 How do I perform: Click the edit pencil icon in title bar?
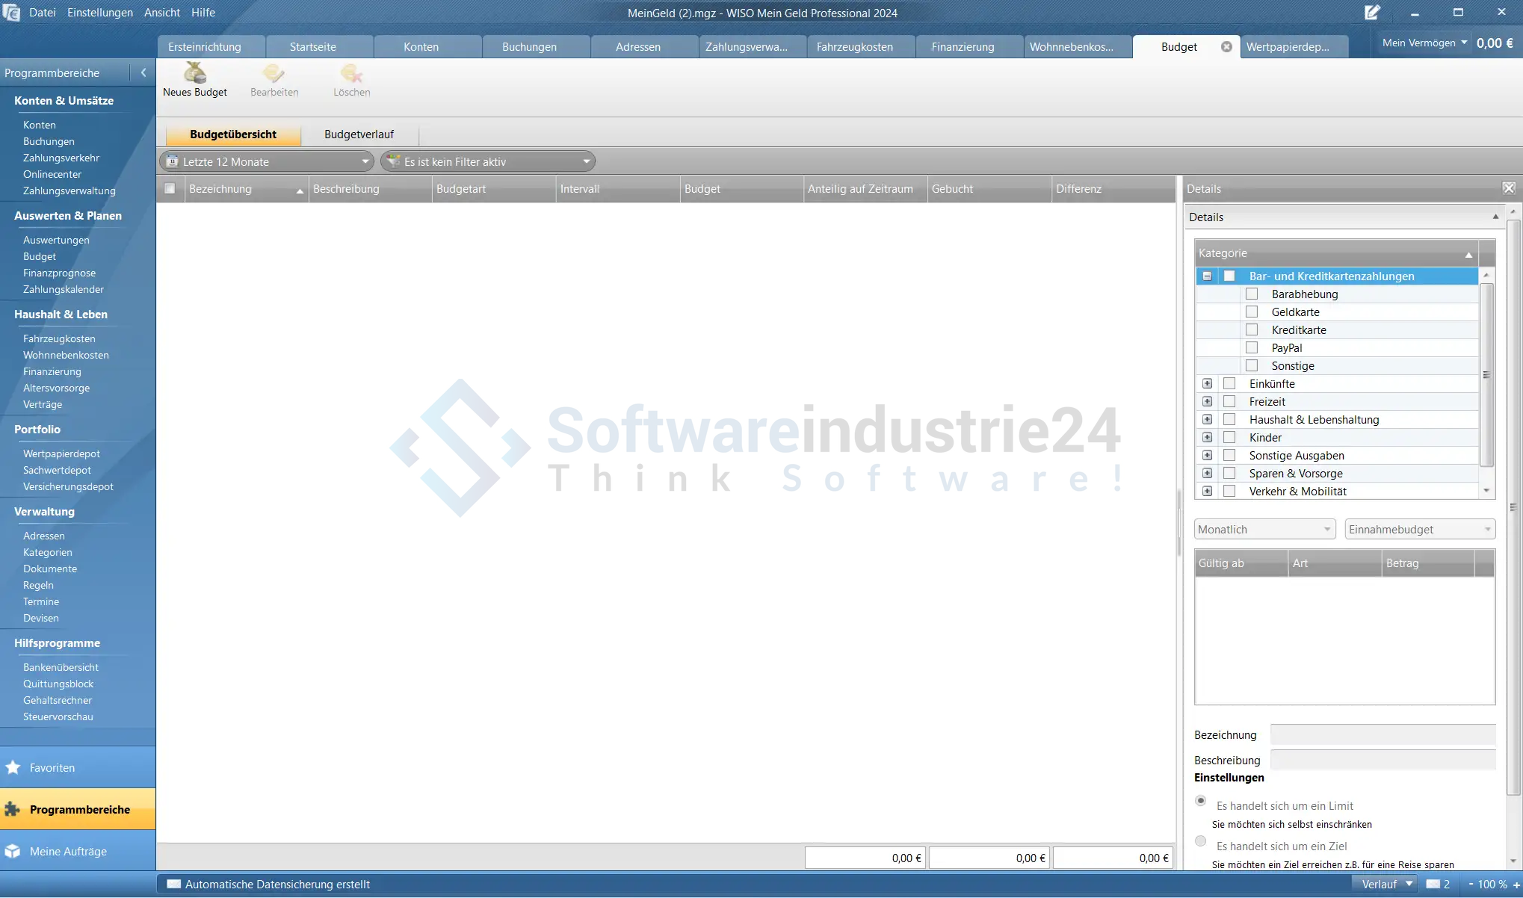[x=1372, y=13]
